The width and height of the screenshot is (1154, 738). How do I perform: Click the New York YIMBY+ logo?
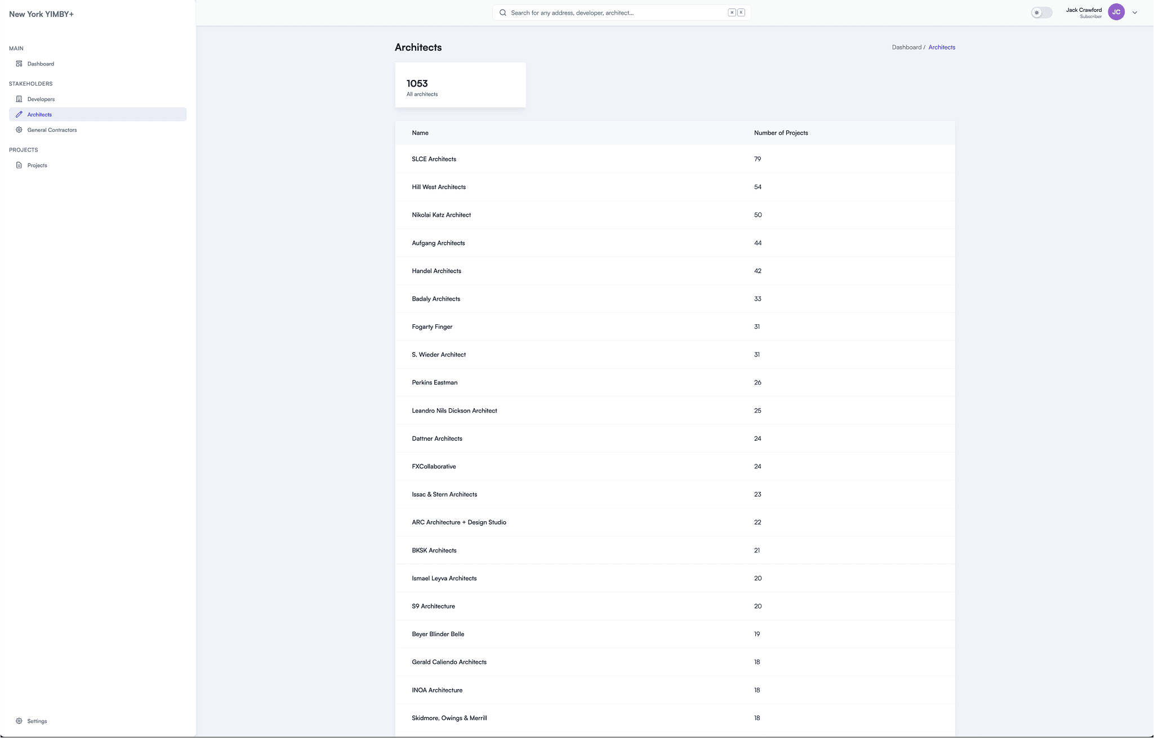click(x=41, y=14)
